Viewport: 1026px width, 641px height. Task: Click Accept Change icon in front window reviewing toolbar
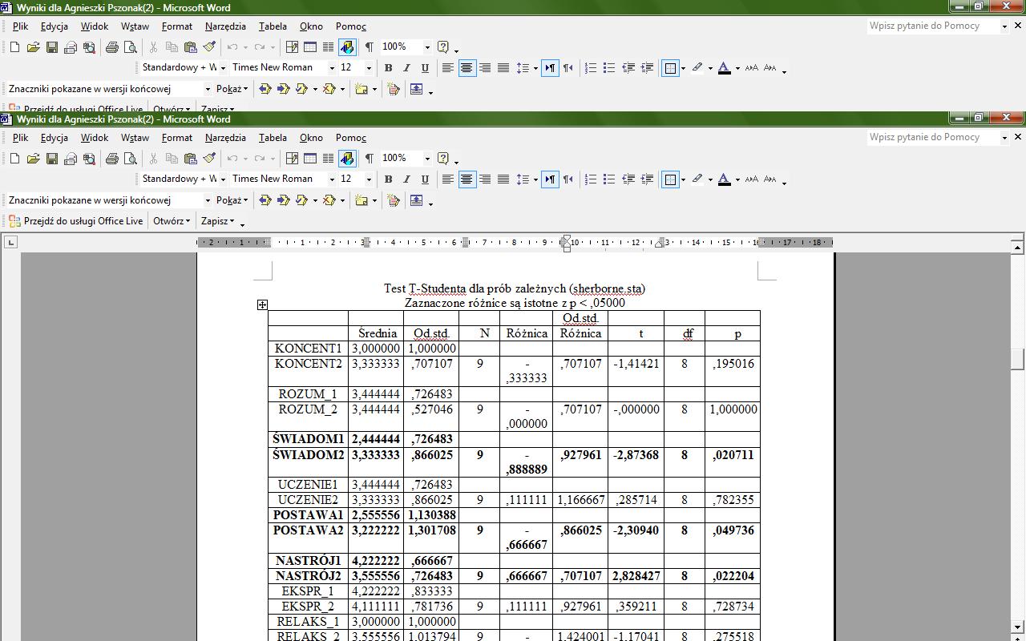302,200
